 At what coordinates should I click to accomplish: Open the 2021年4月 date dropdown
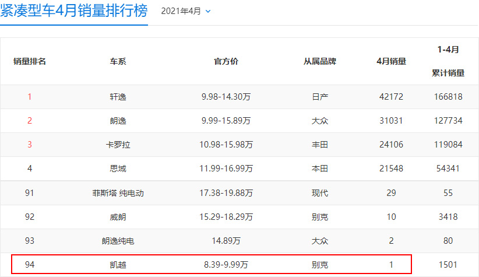186,11
